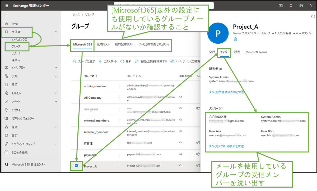317x191 pixels.
Task: Expand the レポート chevron
Action: point(56,102)
